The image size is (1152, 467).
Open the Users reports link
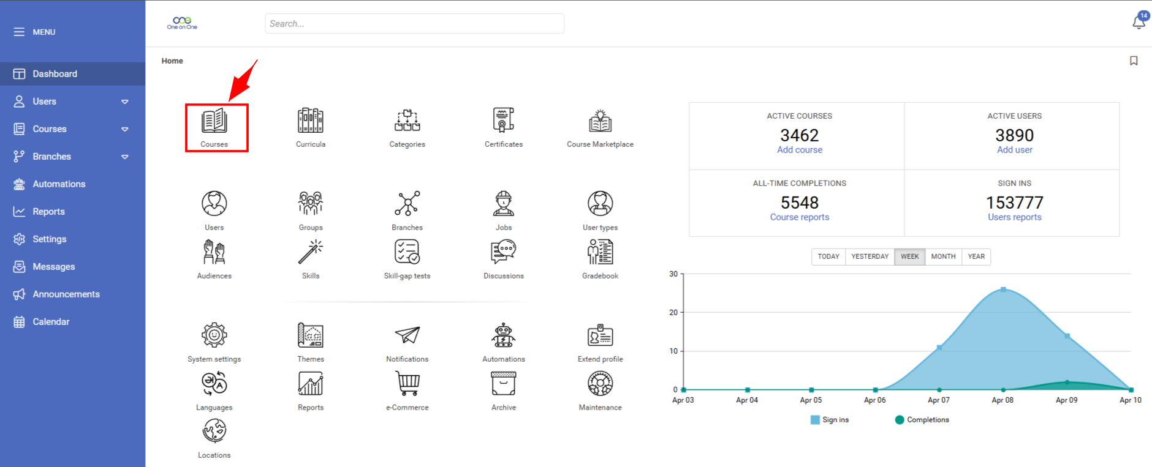[1014, 217]
